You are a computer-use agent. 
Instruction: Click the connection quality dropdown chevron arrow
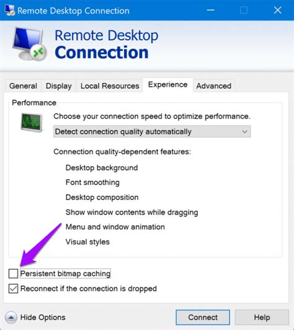tap(244, 132)
